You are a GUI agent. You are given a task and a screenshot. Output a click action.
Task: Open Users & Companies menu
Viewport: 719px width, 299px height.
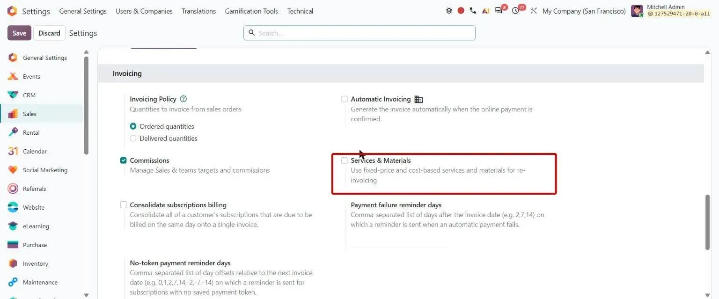pos(144,11)
